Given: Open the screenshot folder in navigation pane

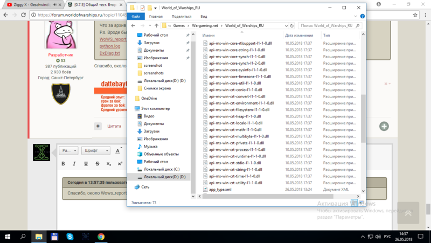Looking at the screenshot, I should tap(152, 65).
